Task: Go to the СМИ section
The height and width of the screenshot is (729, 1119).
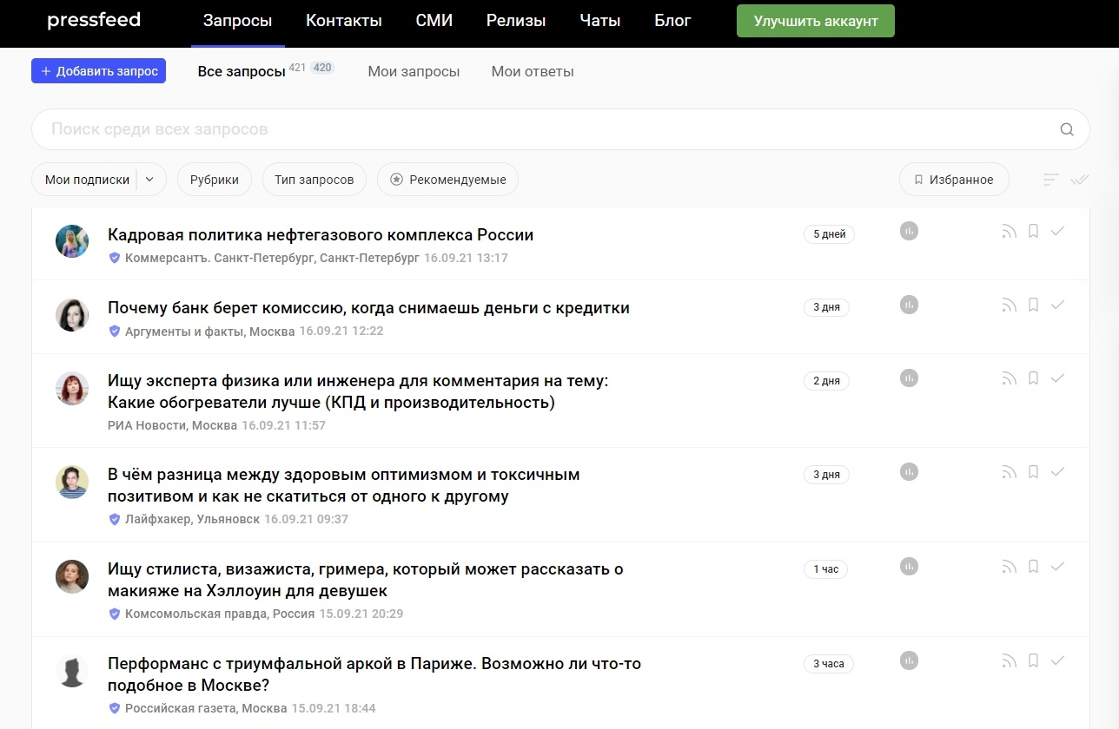Action: point(434,21)
